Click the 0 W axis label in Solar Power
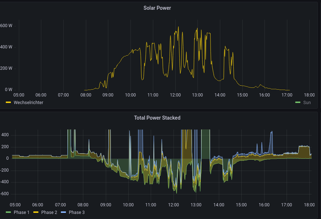 9,90
